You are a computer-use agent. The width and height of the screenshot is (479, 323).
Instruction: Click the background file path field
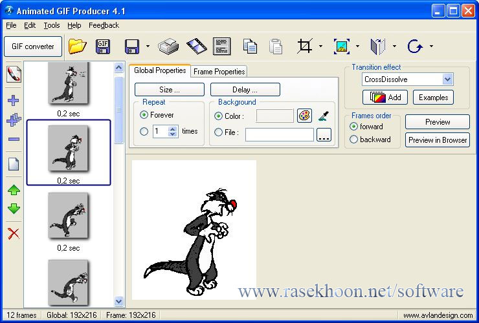tap(280, 135)
